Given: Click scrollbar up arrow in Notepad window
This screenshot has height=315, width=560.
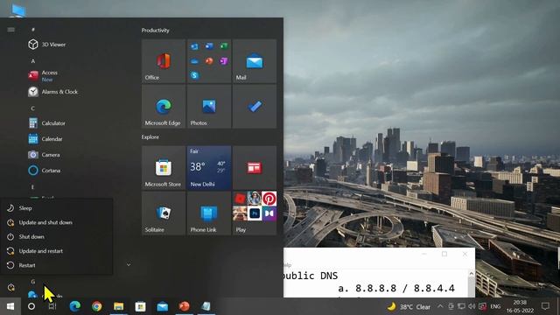Looking at the screenshot, I should click(x=471, y=274).
